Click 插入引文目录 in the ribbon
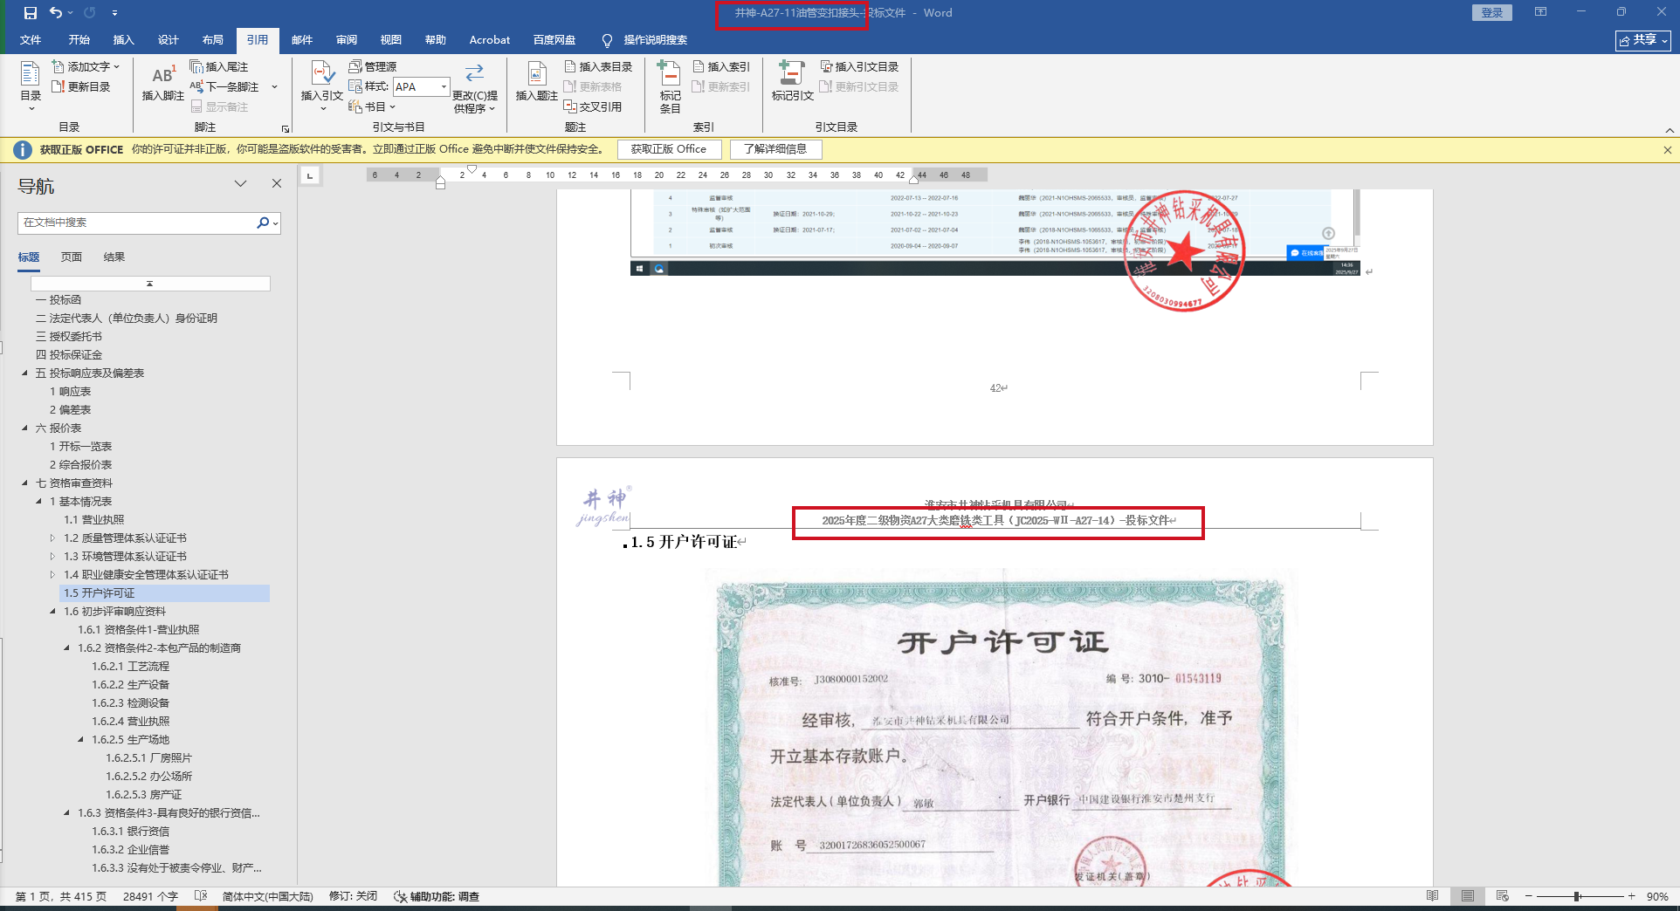 pos(859,66)
